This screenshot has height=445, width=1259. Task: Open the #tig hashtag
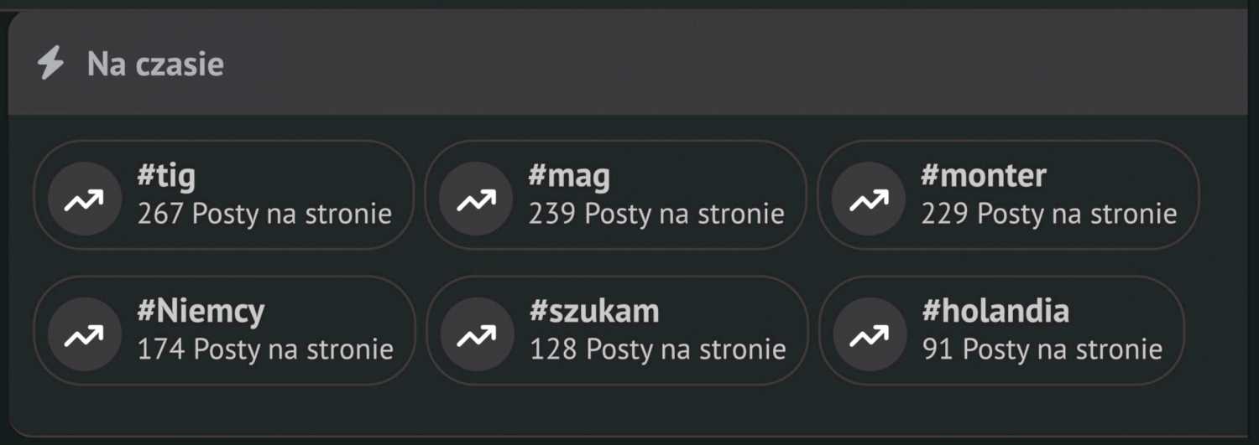[x=166, y=176]
